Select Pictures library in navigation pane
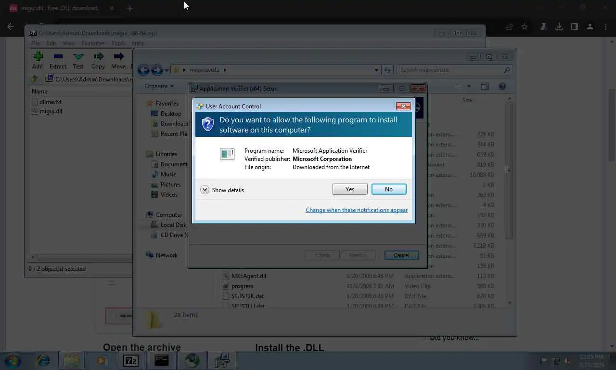The height and width of the screenshot is (370, 616). coord(171,185)
